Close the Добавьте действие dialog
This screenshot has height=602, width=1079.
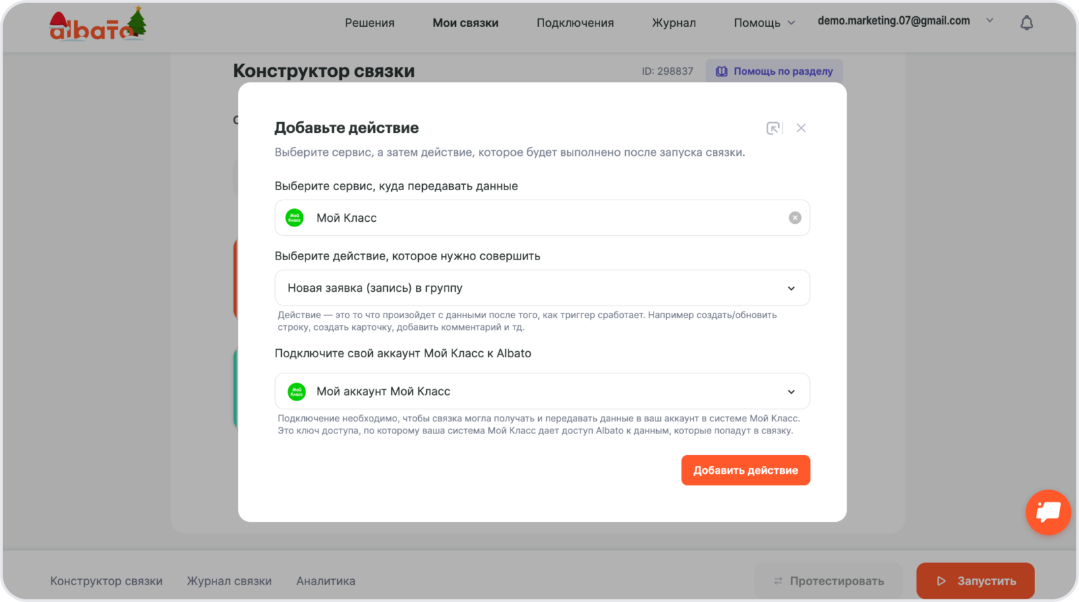tap(801, 128)
